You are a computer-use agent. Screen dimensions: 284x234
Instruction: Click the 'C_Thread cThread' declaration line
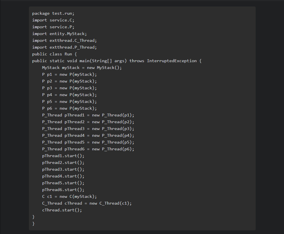tap(87, 203)
